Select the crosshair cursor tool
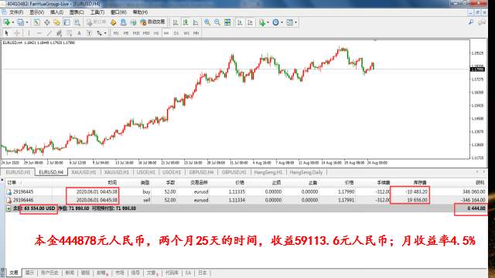 [x=17, y=33]
